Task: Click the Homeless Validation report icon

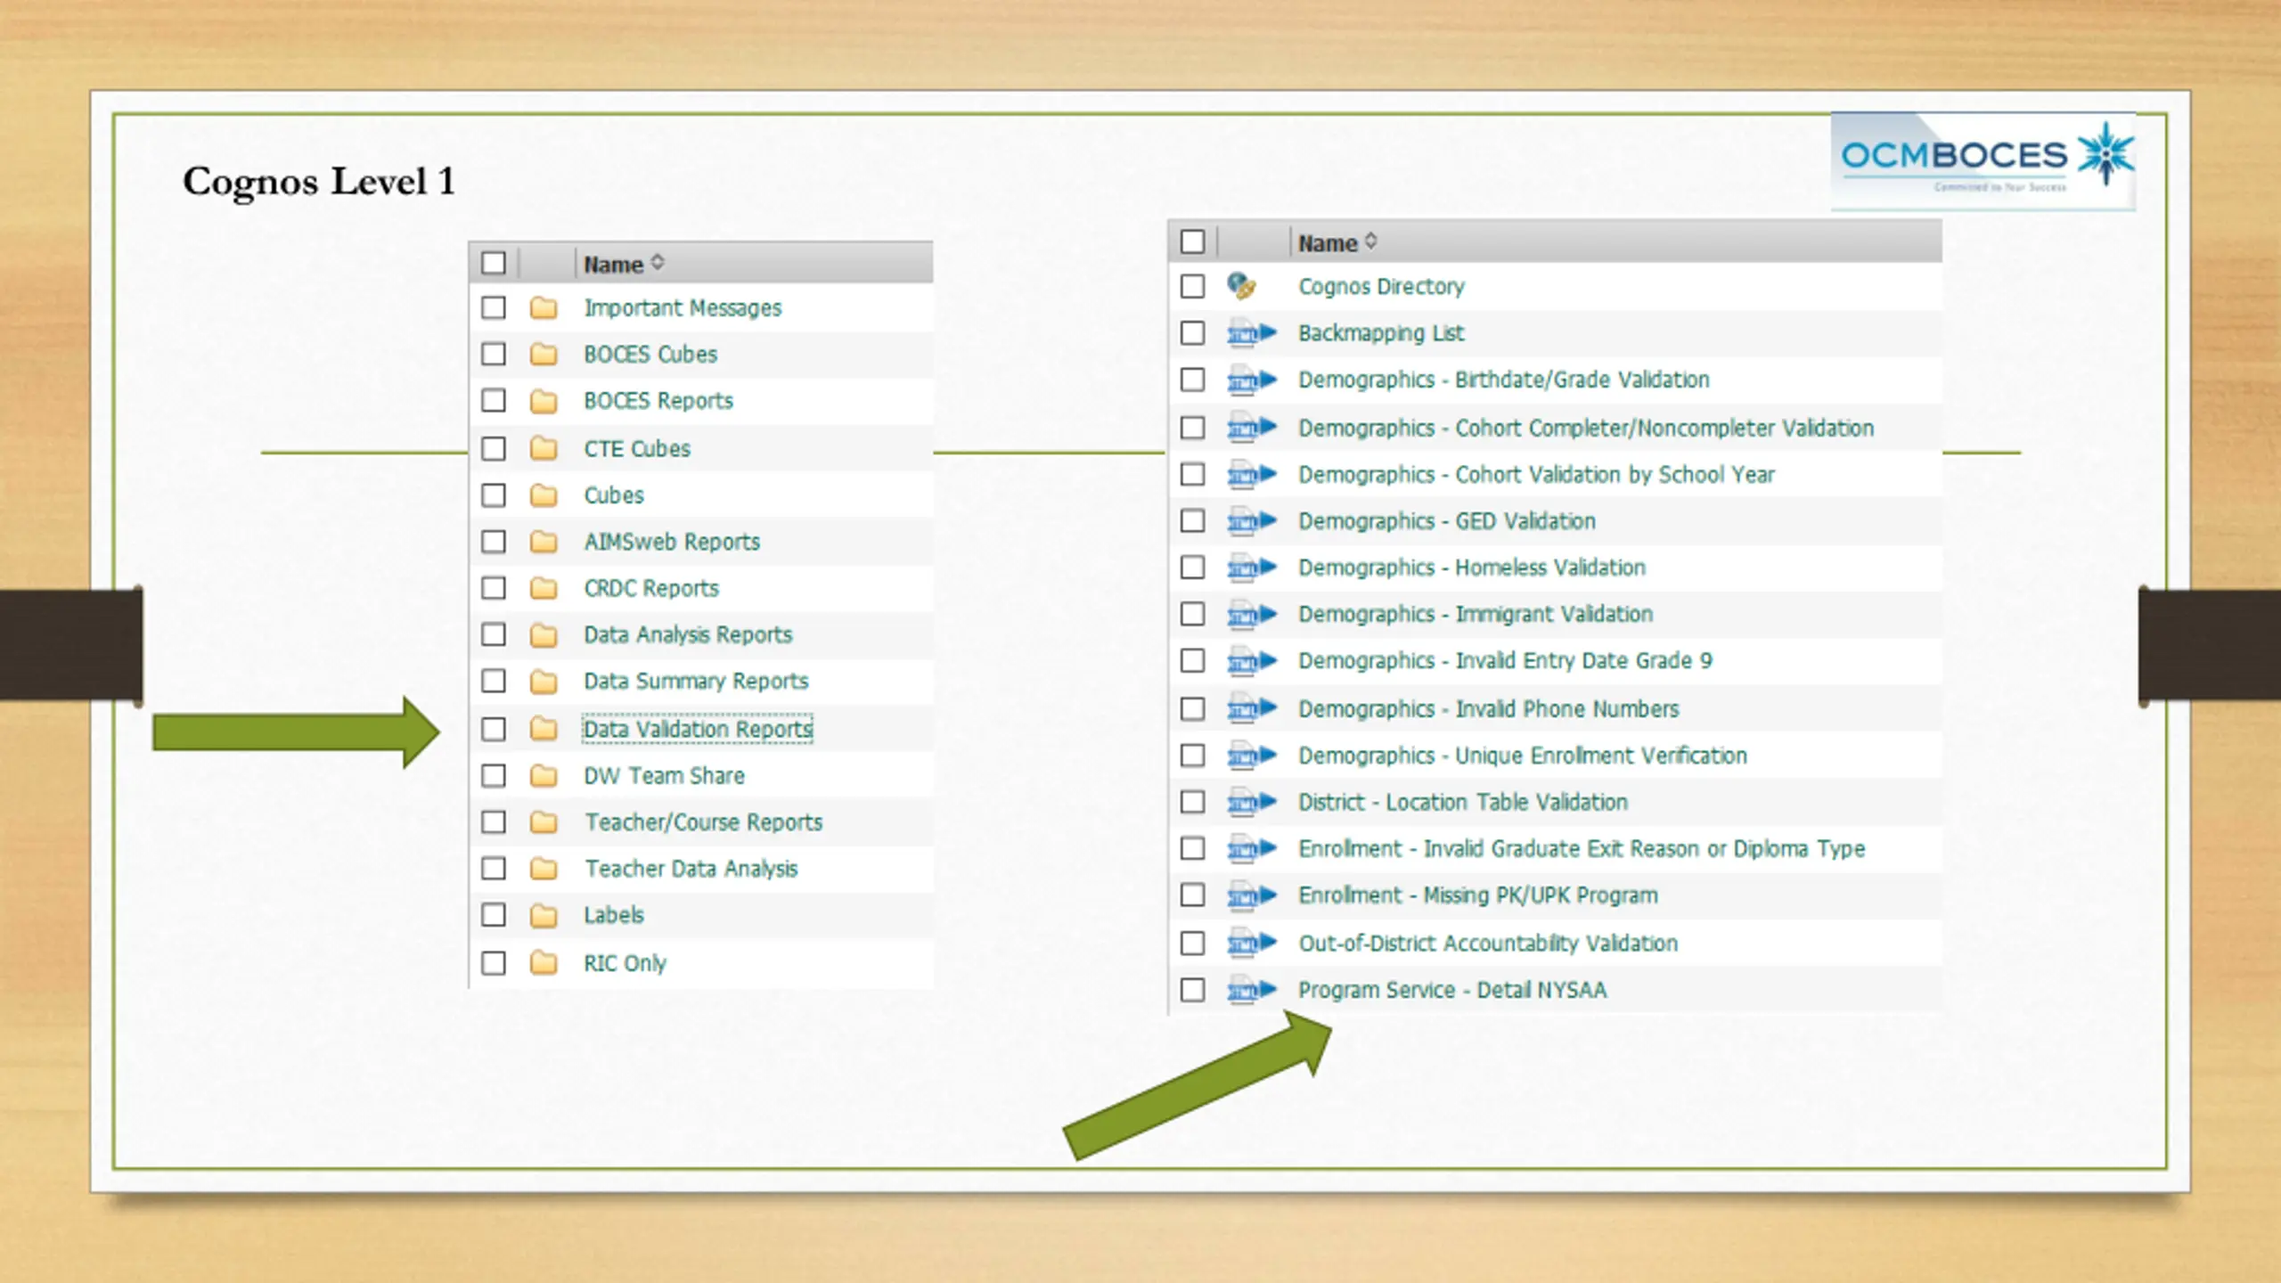Action: (1251, 568)
